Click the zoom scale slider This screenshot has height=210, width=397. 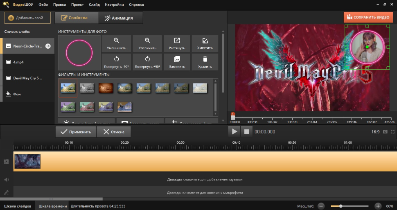click(x=350, y=206)
